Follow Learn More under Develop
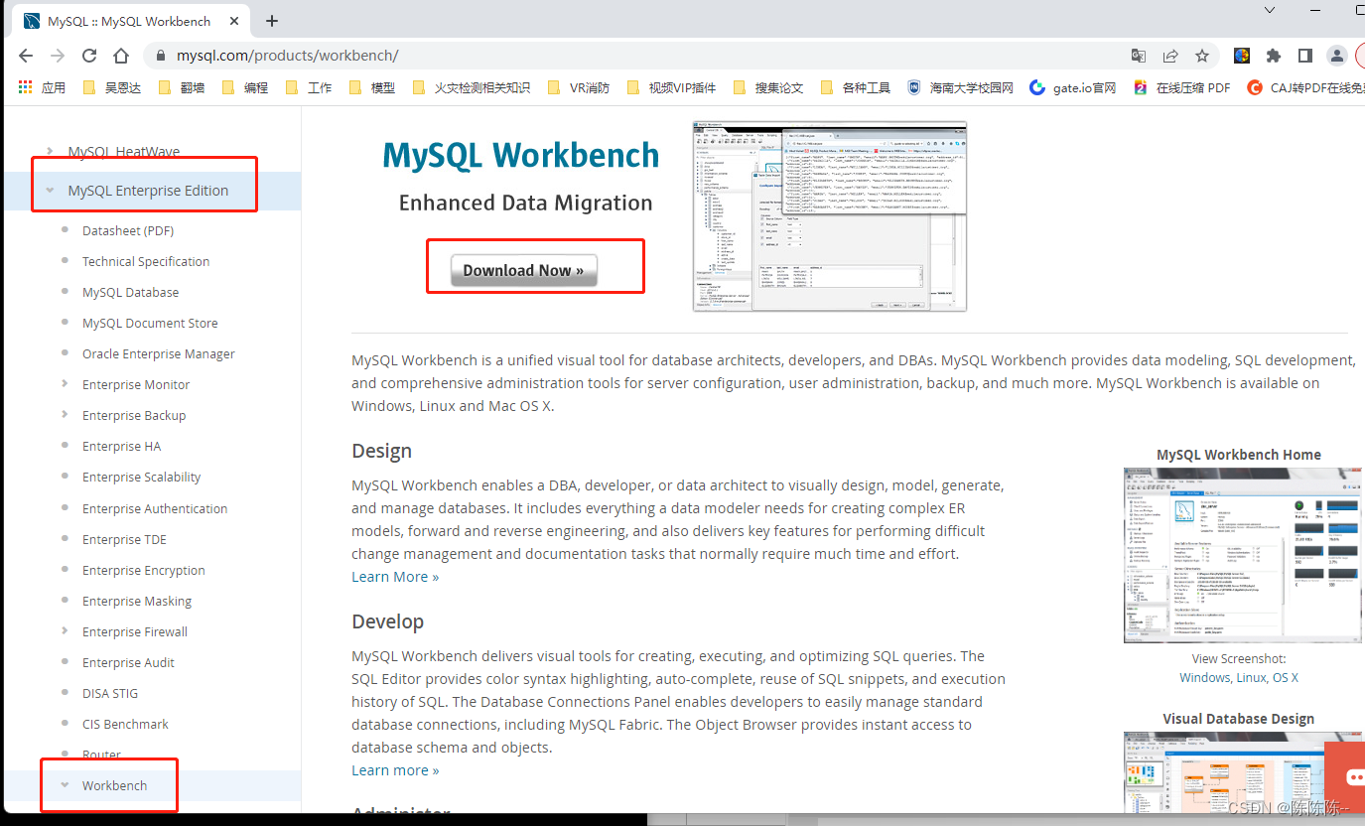 pos(395,770)
